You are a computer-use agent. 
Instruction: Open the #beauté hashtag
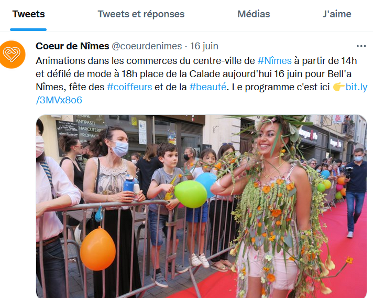207,87
